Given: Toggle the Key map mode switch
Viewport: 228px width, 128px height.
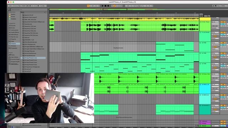Looking at the screenshot, I should pyautogui.click(x=218, y=6).
